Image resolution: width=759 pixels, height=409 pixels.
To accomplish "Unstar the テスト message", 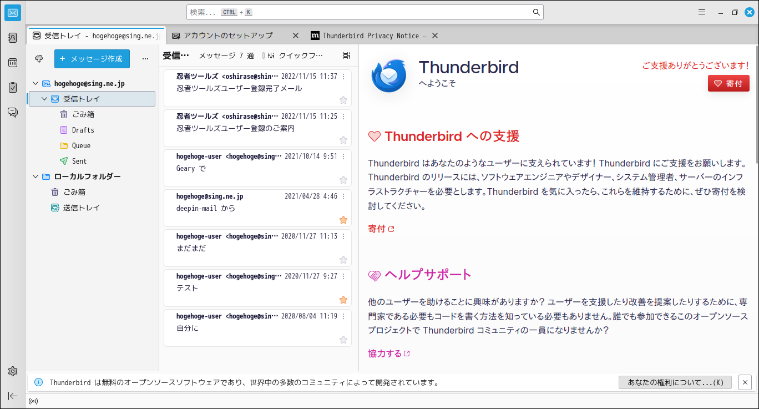I will [x=343, y=300].
